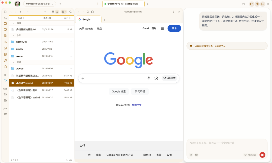Open browser panel three-dot menu
Image resolution: width=272 pixels, height=163 pixels.
(x=174, y=12)
